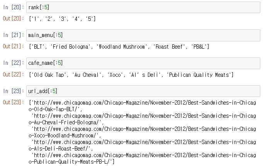The image size is (263, 166).
Task: Click the Out[20] output prompt
Action: pyautogui.click(x=14, y=19)
